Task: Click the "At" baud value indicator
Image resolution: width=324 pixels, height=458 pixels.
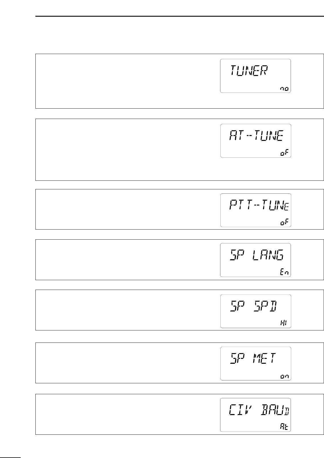Action: [284, 427]
